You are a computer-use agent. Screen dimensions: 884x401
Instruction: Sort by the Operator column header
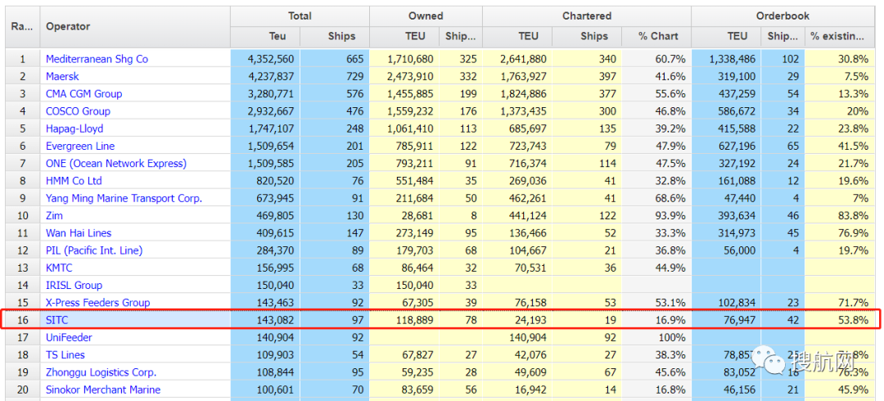coord(68,26)
